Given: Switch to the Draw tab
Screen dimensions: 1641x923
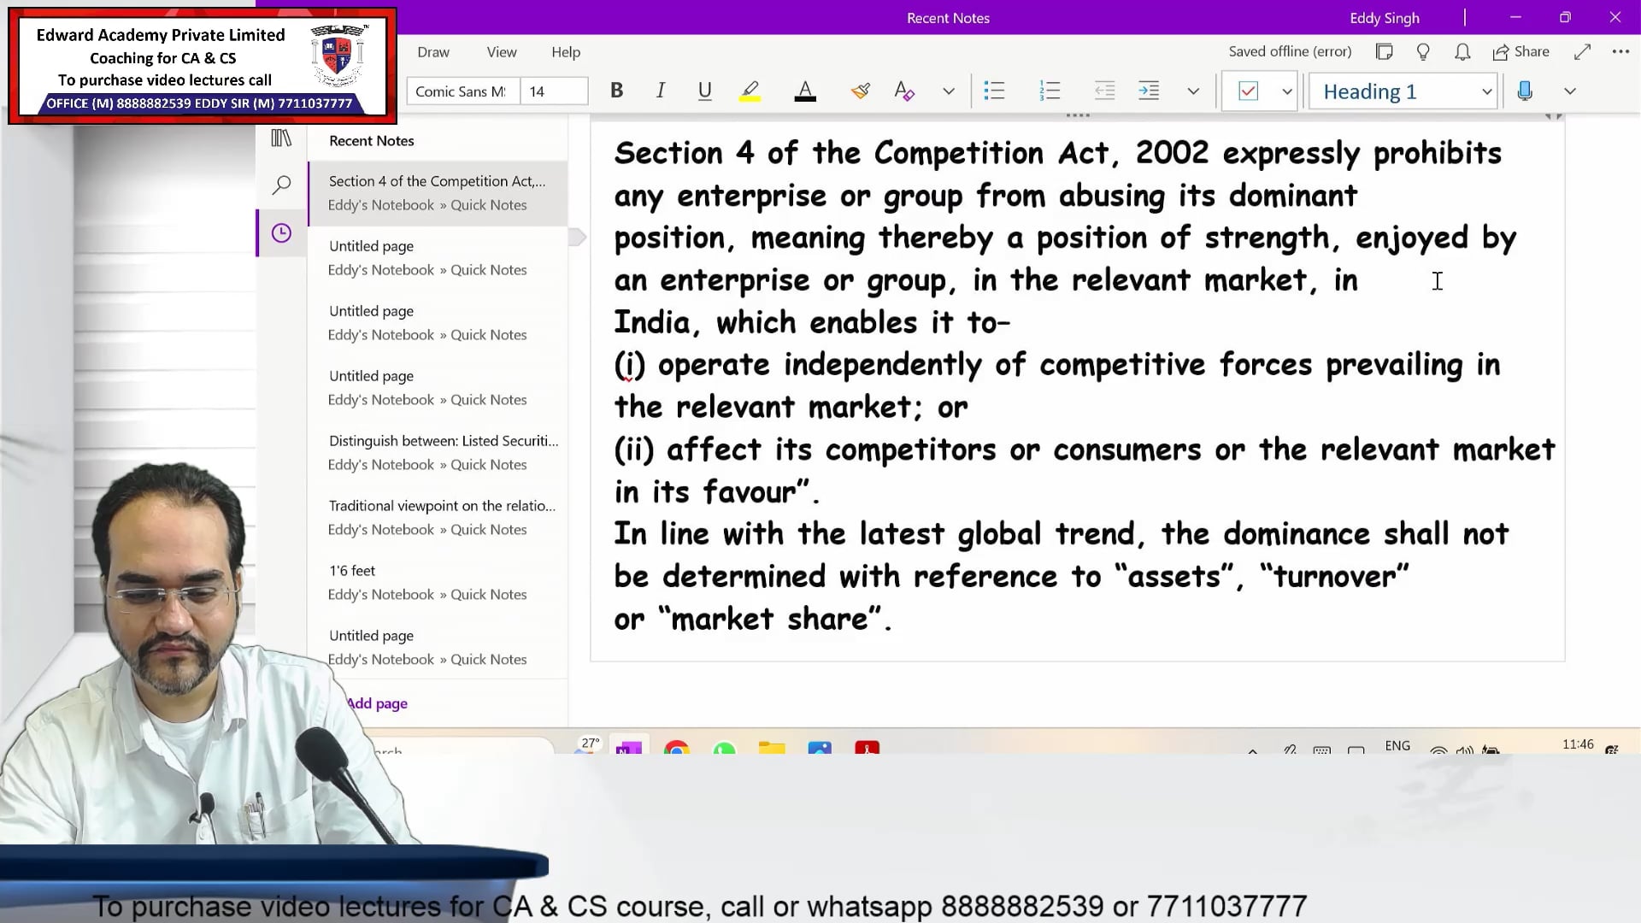Looking at the screenshot, I should [x=433, y=51].
